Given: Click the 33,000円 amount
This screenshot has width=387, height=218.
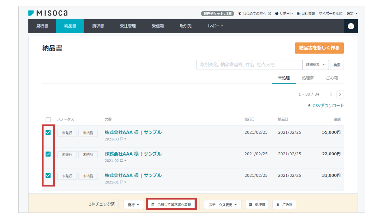Looking at the screenshot, I should pos(331,175).
